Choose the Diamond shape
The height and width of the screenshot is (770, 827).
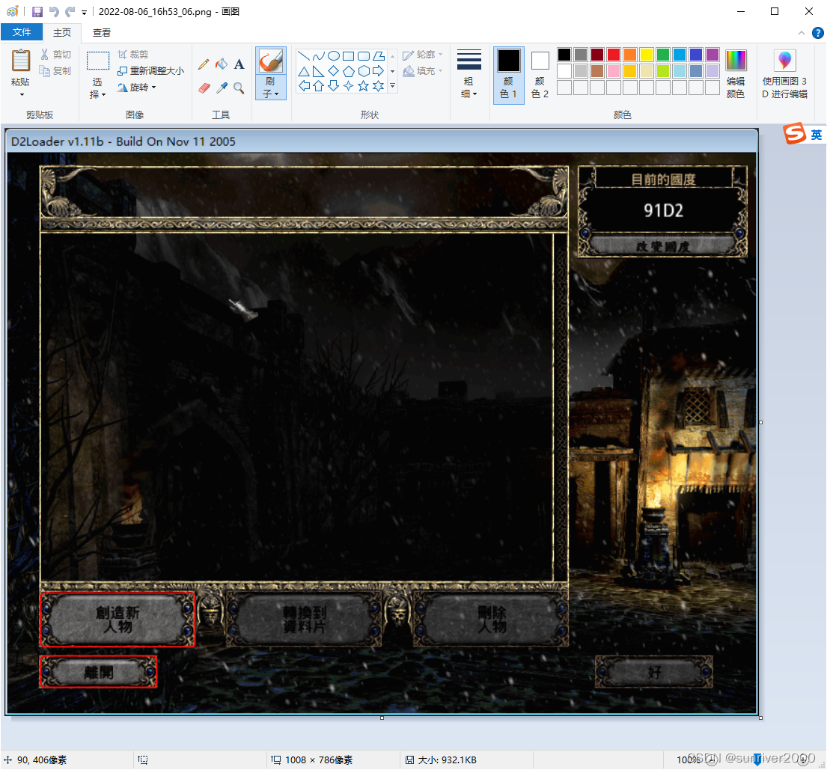point(333,71)
